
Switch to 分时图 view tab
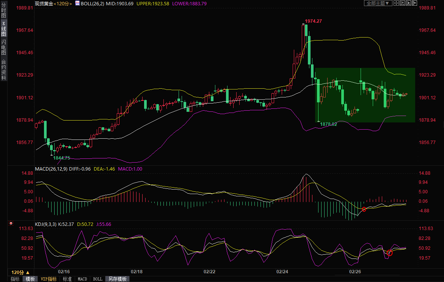point(3,11)
